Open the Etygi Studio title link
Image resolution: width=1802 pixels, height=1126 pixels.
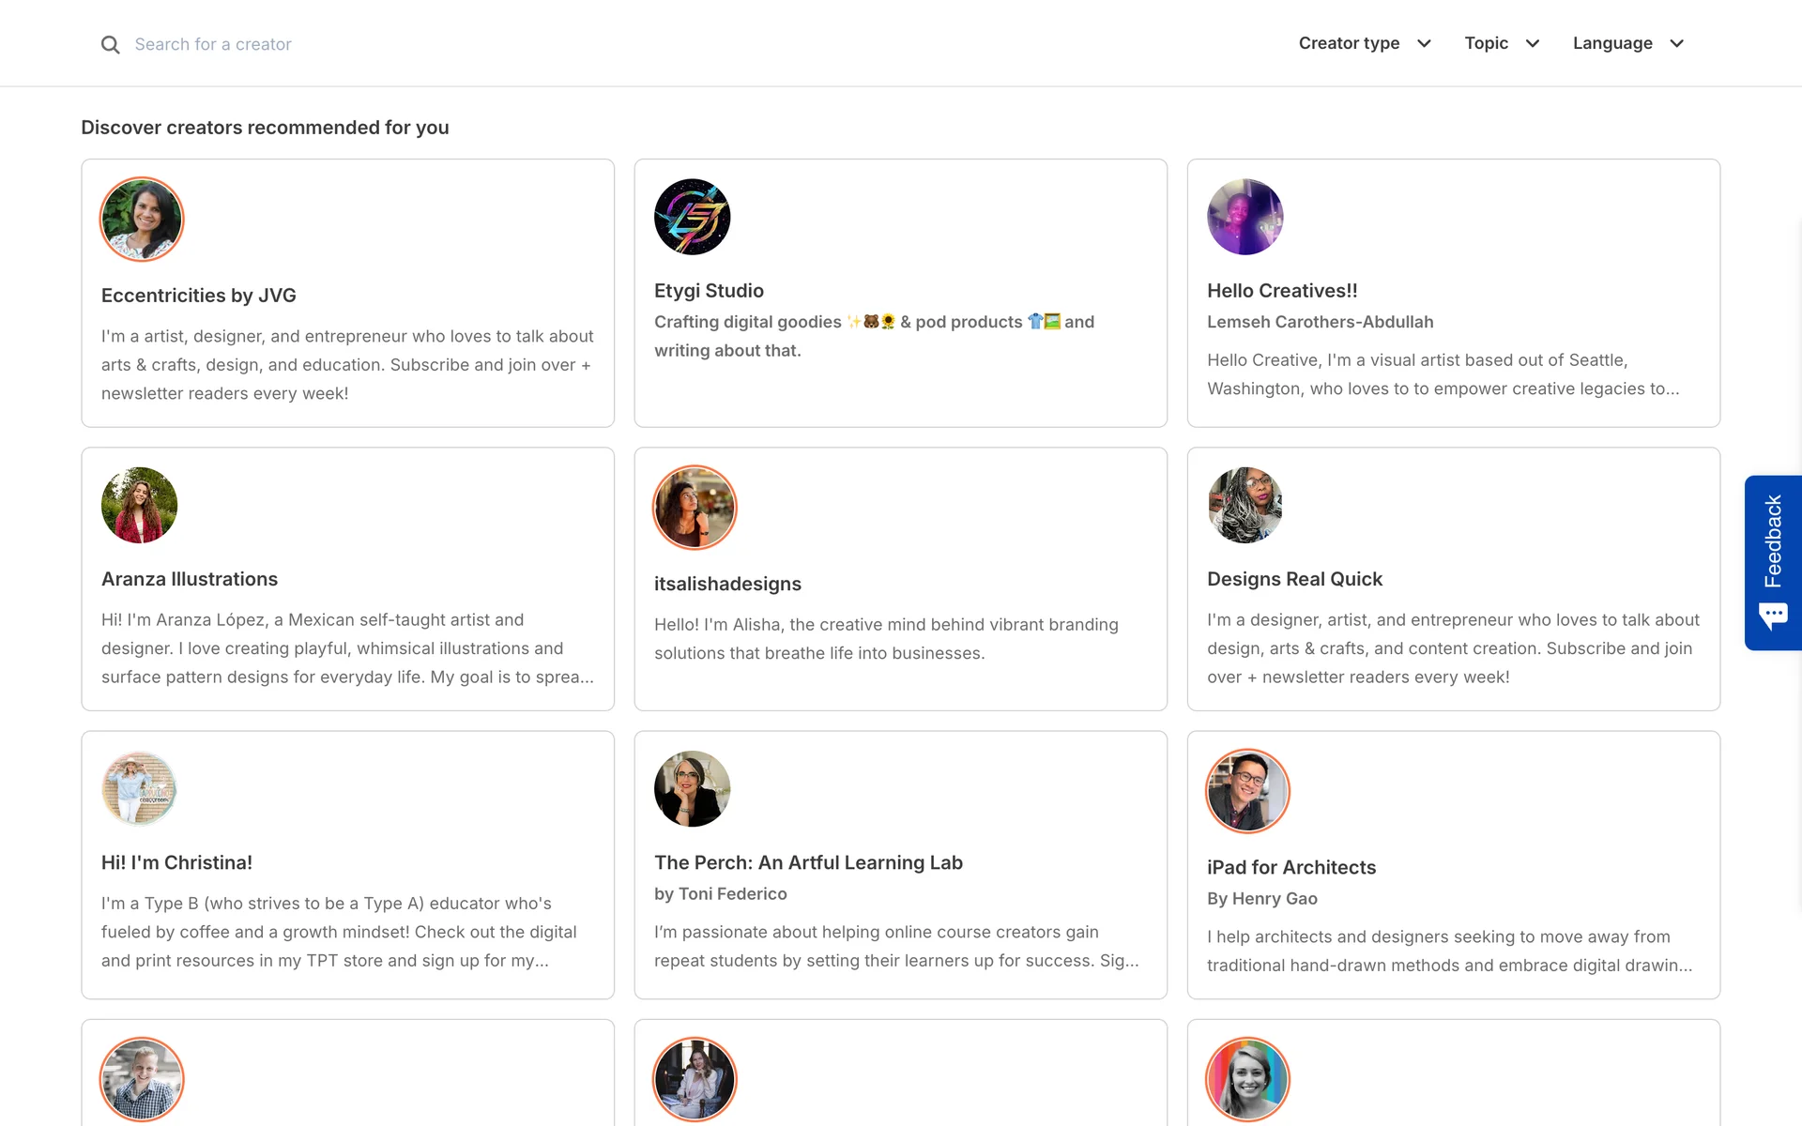pyautogui.click(x=709, y=291)
